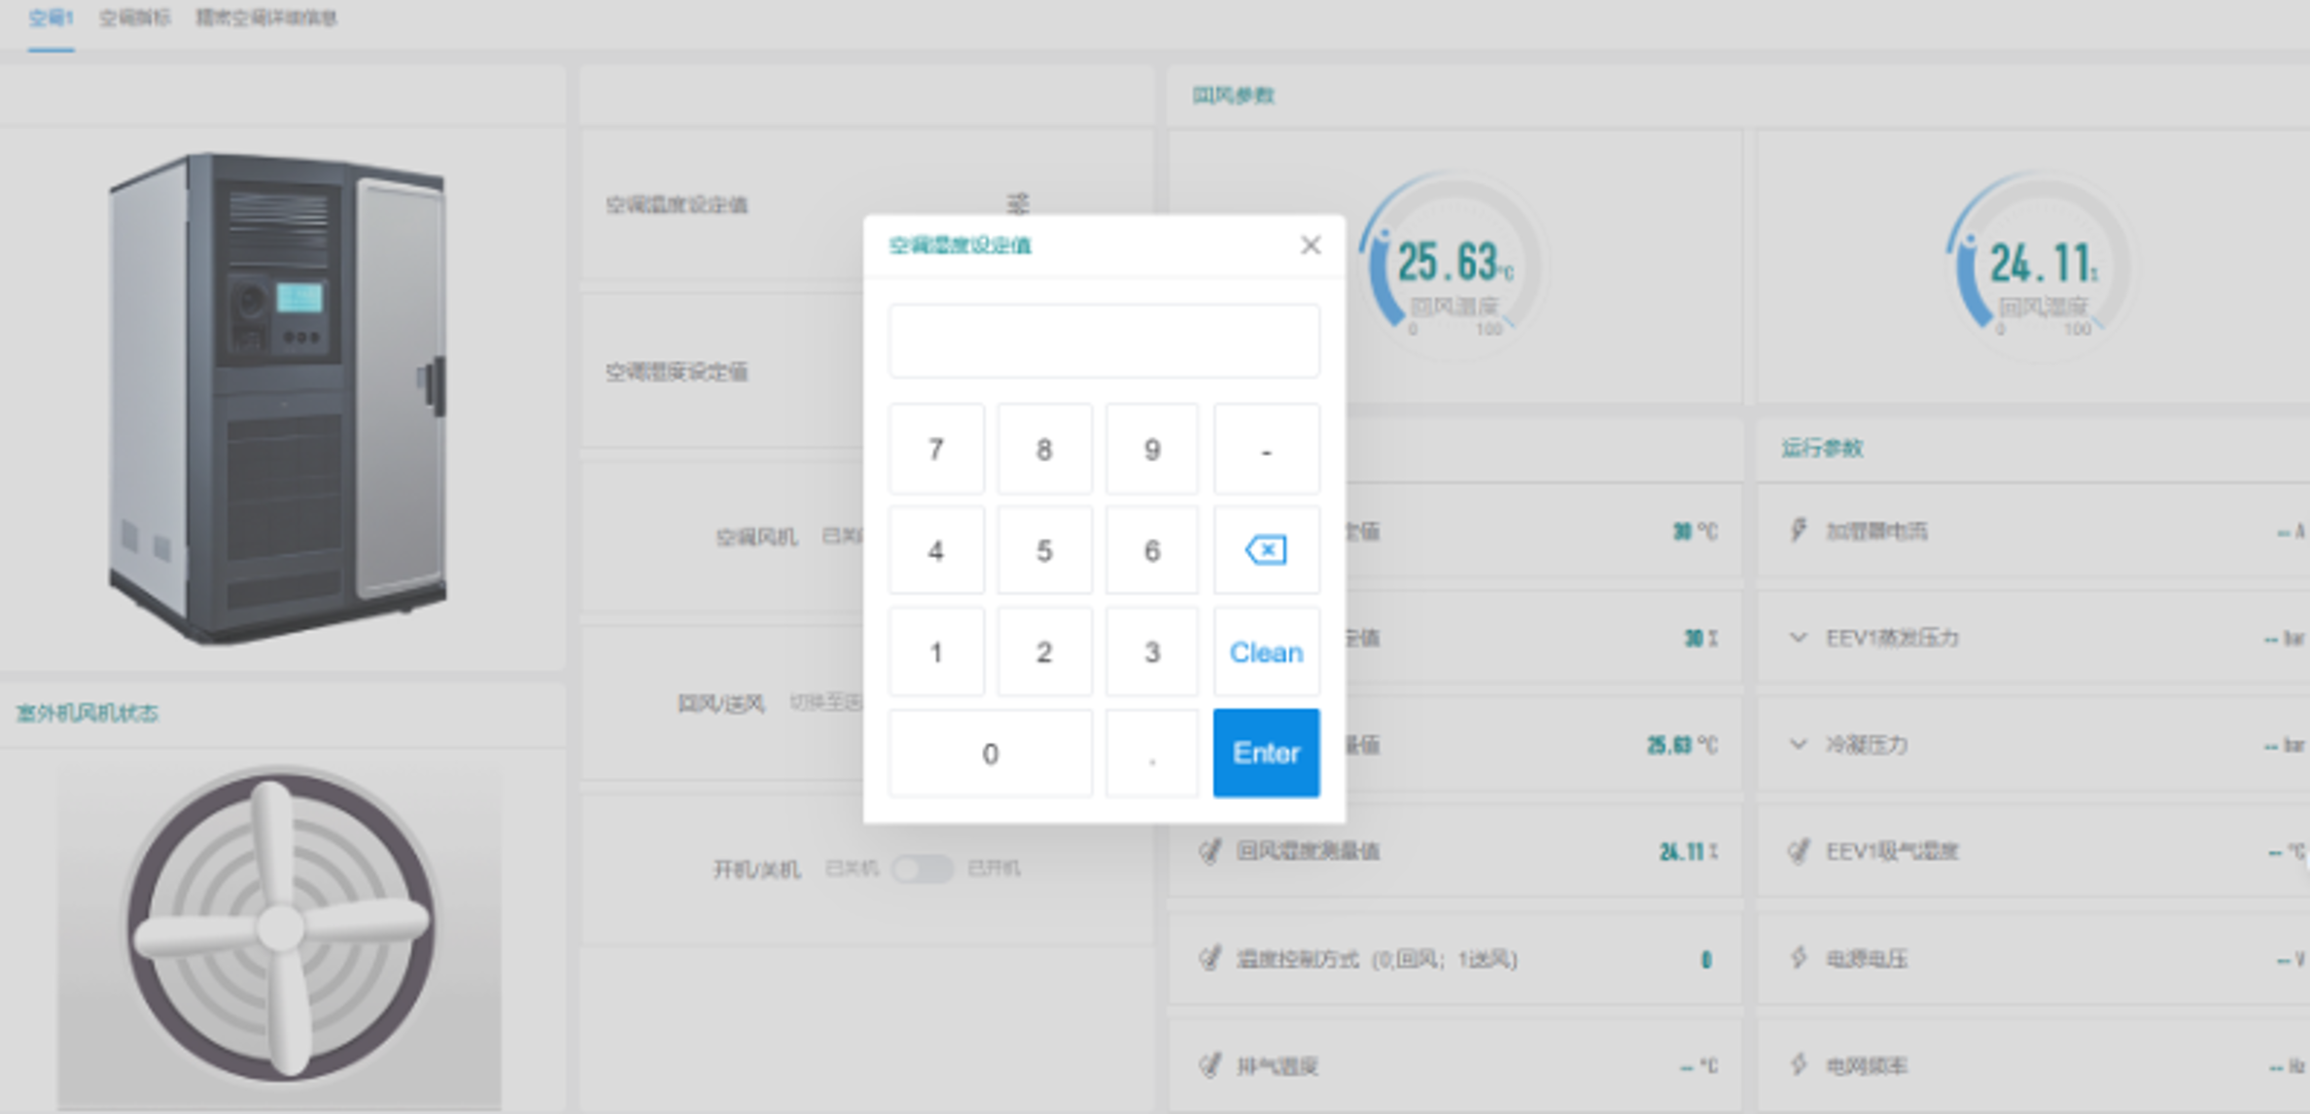Click the Enter button on the keypad
The image size is (2310, 1114).
tap(1266, 752)
